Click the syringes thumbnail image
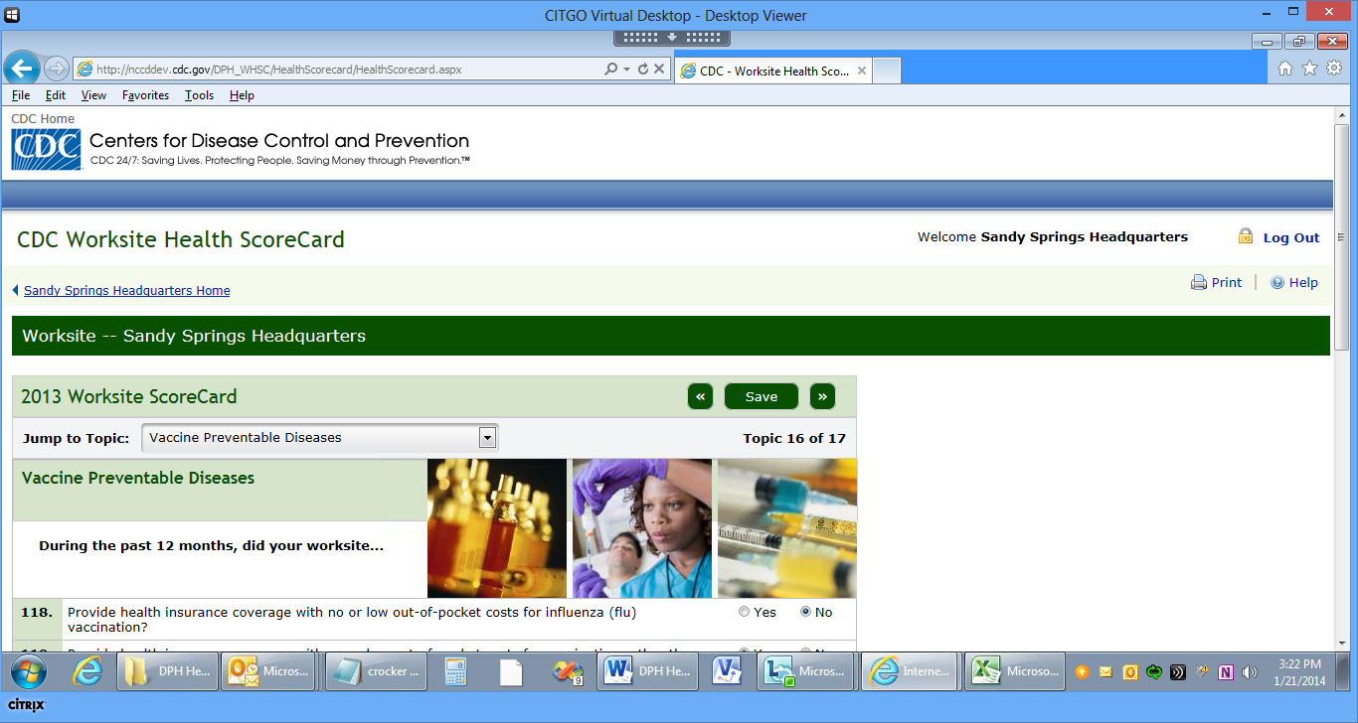 tap(787, 528)
